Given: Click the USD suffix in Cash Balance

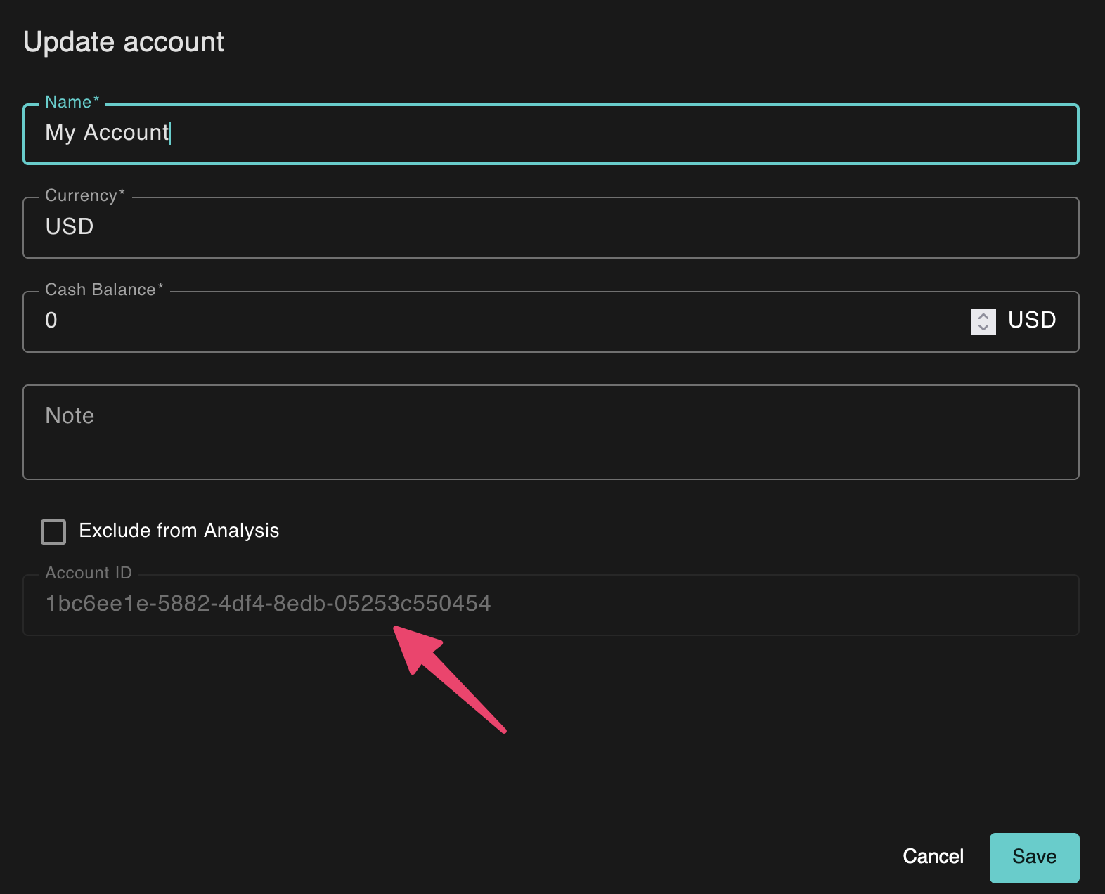Looking at the screenshot, I should (1032, 320).
